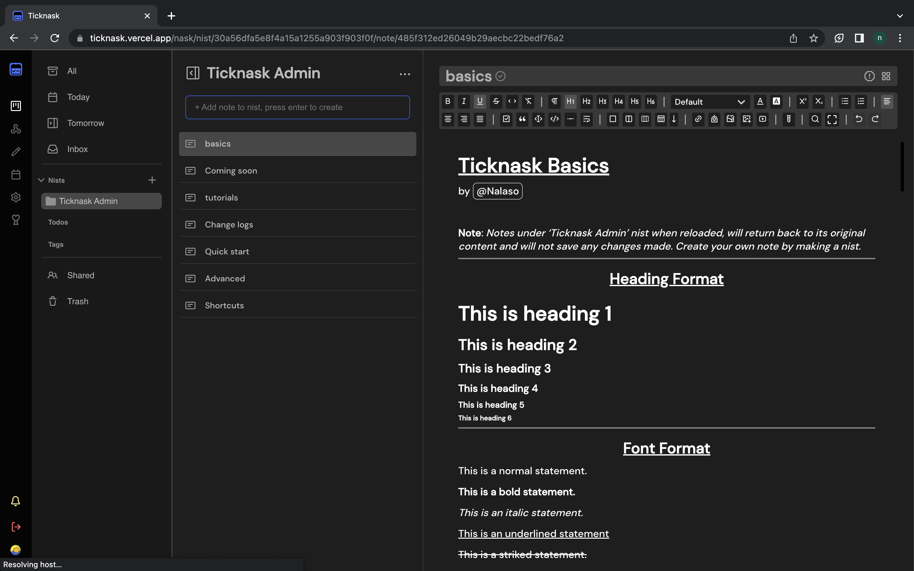Open the grid view icon in note header
914x571 pixels.
[x=886, y=76]
